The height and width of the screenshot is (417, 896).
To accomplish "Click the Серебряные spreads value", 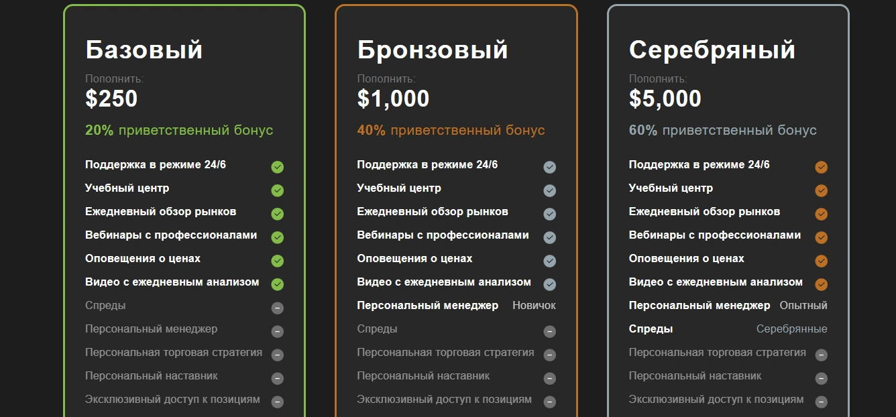I will click(792, 329).
